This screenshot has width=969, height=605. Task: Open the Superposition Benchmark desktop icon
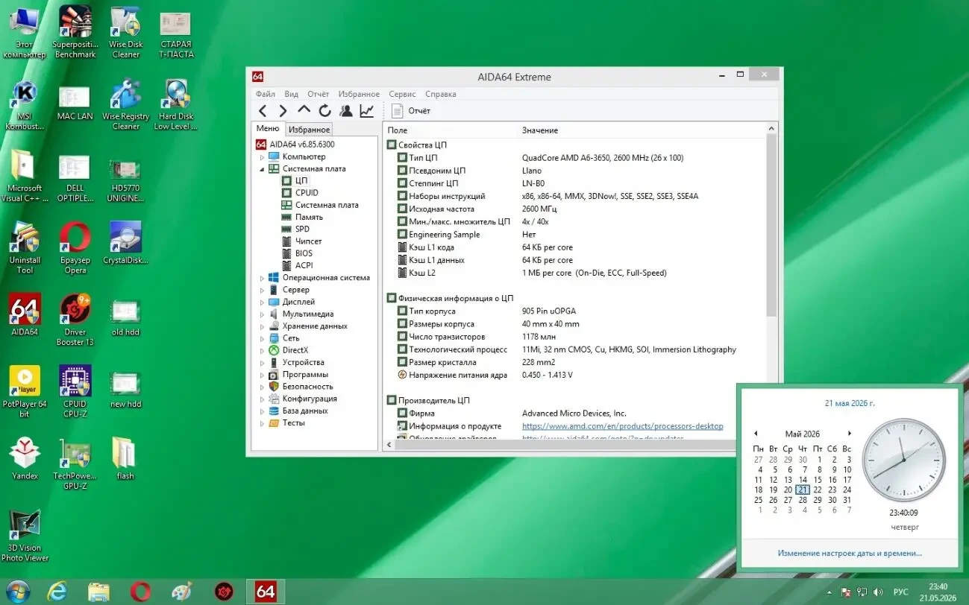coord(75,32)
